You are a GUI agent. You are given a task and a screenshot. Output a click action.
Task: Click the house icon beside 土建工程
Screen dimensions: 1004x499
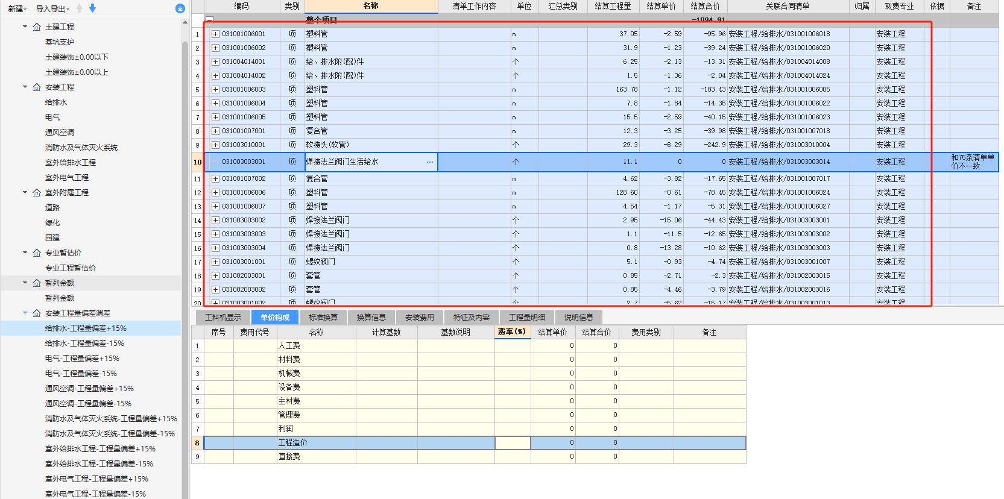(37, 27)
